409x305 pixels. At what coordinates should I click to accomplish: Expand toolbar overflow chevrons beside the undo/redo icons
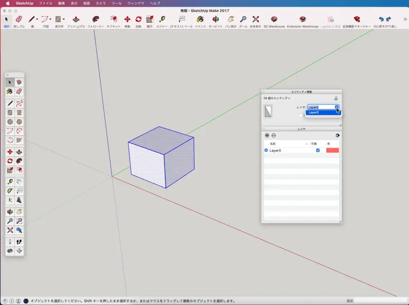click(405, 19)
